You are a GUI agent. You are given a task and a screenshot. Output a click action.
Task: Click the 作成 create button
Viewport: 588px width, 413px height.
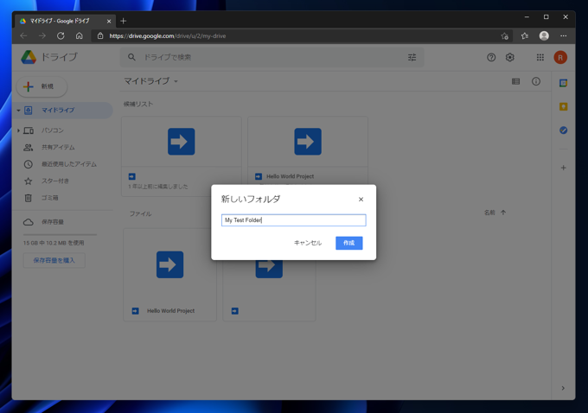point(348,243)
